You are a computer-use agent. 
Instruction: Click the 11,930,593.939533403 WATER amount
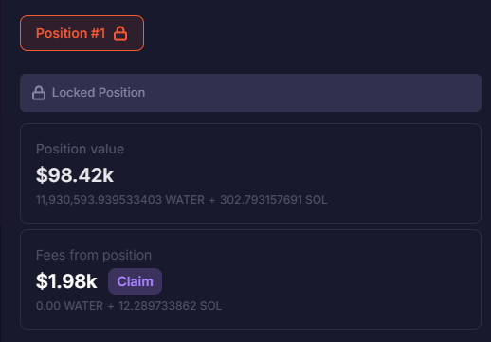click(x=120, y=200)
